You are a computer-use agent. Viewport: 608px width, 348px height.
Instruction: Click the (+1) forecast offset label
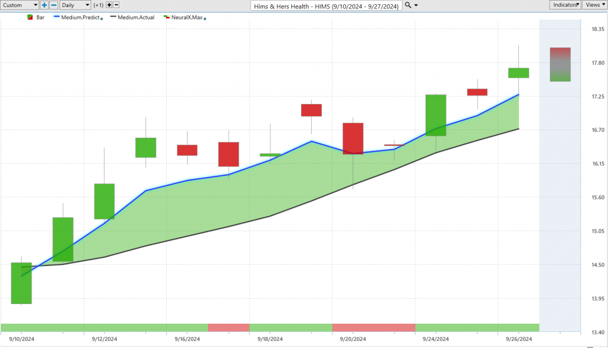tap(99, 5)
